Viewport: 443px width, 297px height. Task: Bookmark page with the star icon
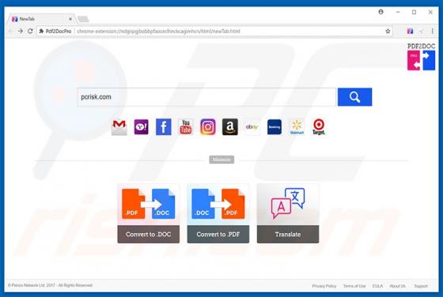388,31
